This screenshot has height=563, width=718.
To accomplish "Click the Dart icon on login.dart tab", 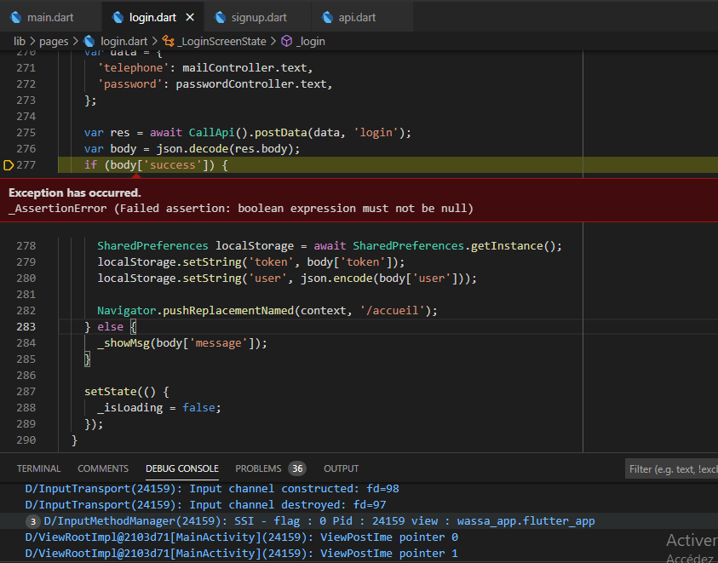I will [117, 15].
